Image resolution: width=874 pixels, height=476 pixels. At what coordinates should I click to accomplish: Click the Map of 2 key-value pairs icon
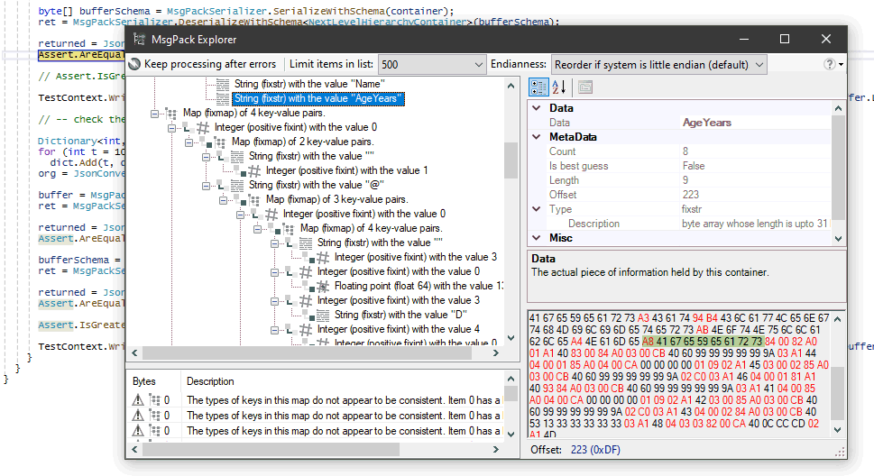click(x=220, y=142)
